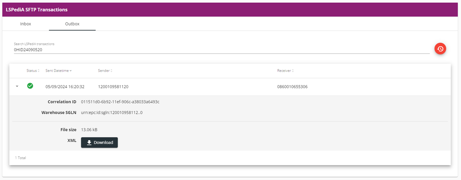Click the 1 Total footer text
This screenshot has height=180, width=461.
[20, 158]
